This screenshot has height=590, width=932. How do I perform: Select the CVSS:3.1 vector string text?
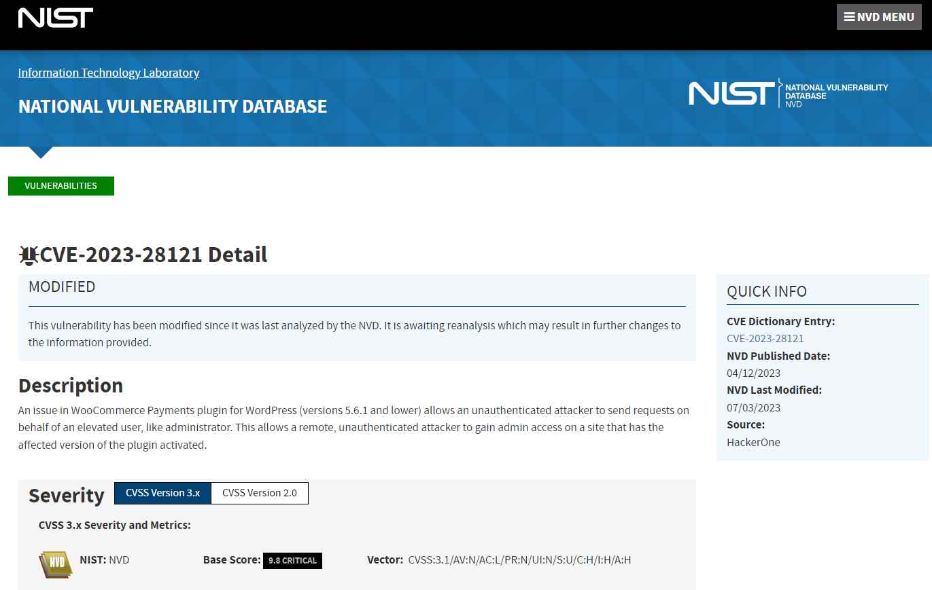coord(519,560)
